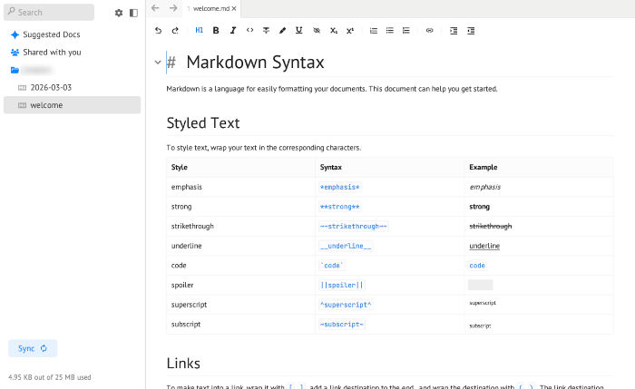The image size is (635, 389).
Task: Open Suggested Docs in the sidebar
Action: 50,34
